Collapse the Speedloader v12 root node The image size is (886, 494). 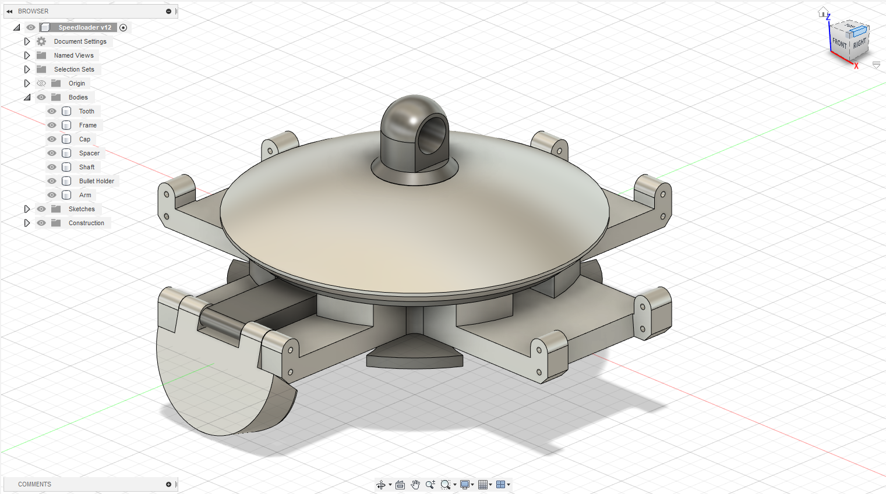pos(16,27)
